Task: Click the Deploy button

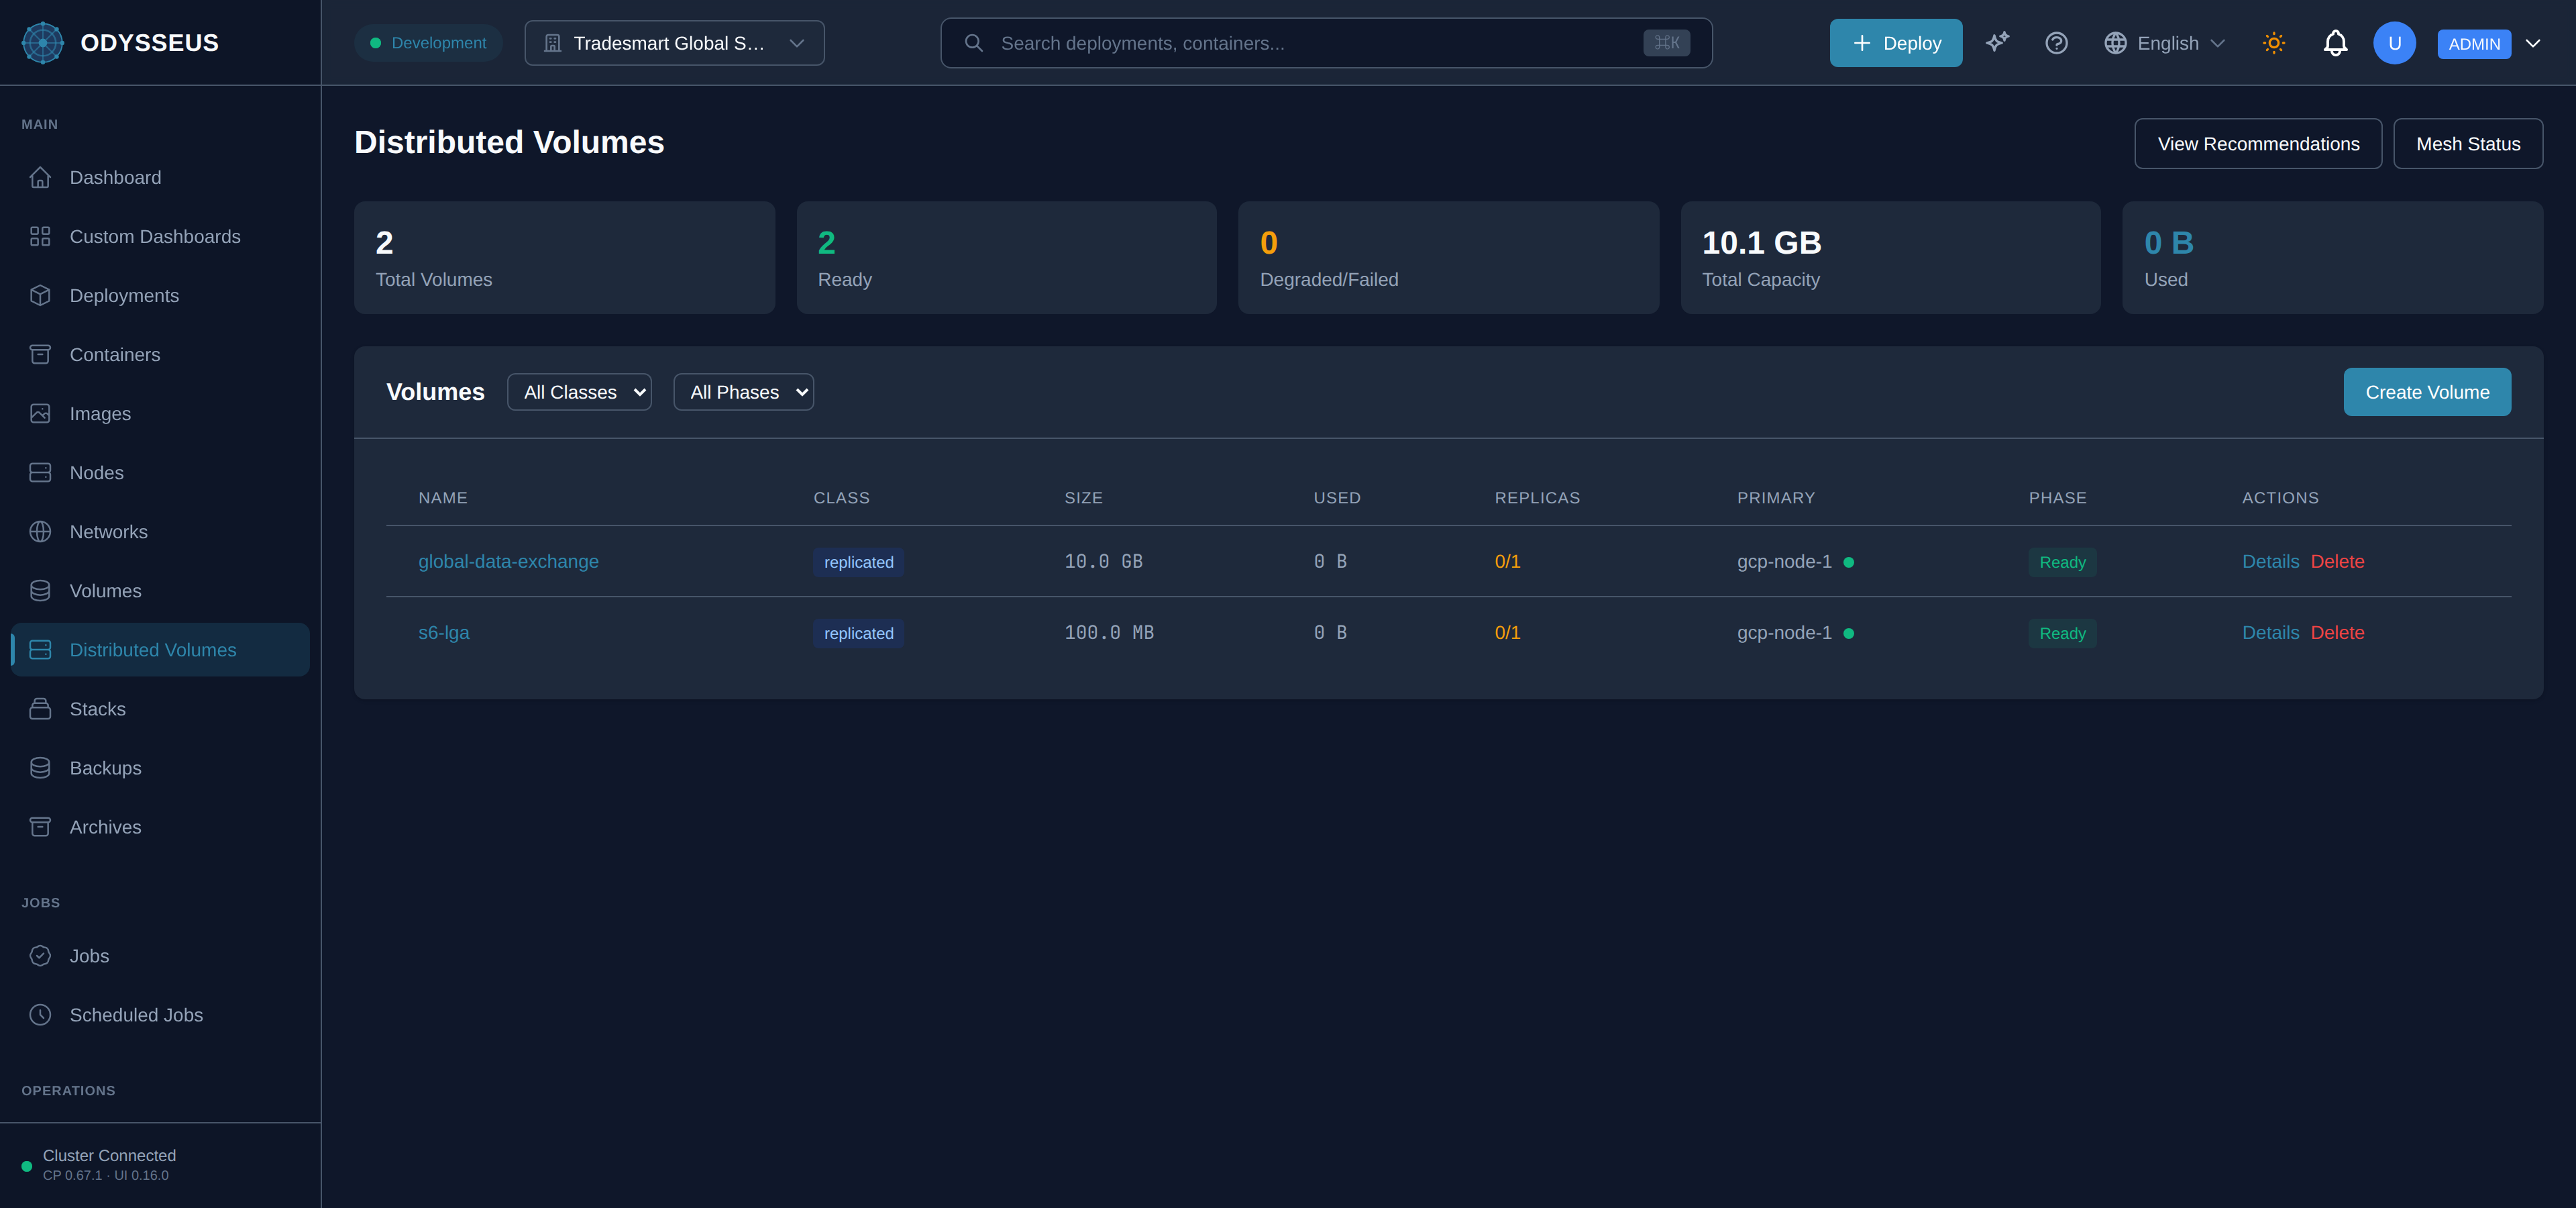Action: (1896, 43)
